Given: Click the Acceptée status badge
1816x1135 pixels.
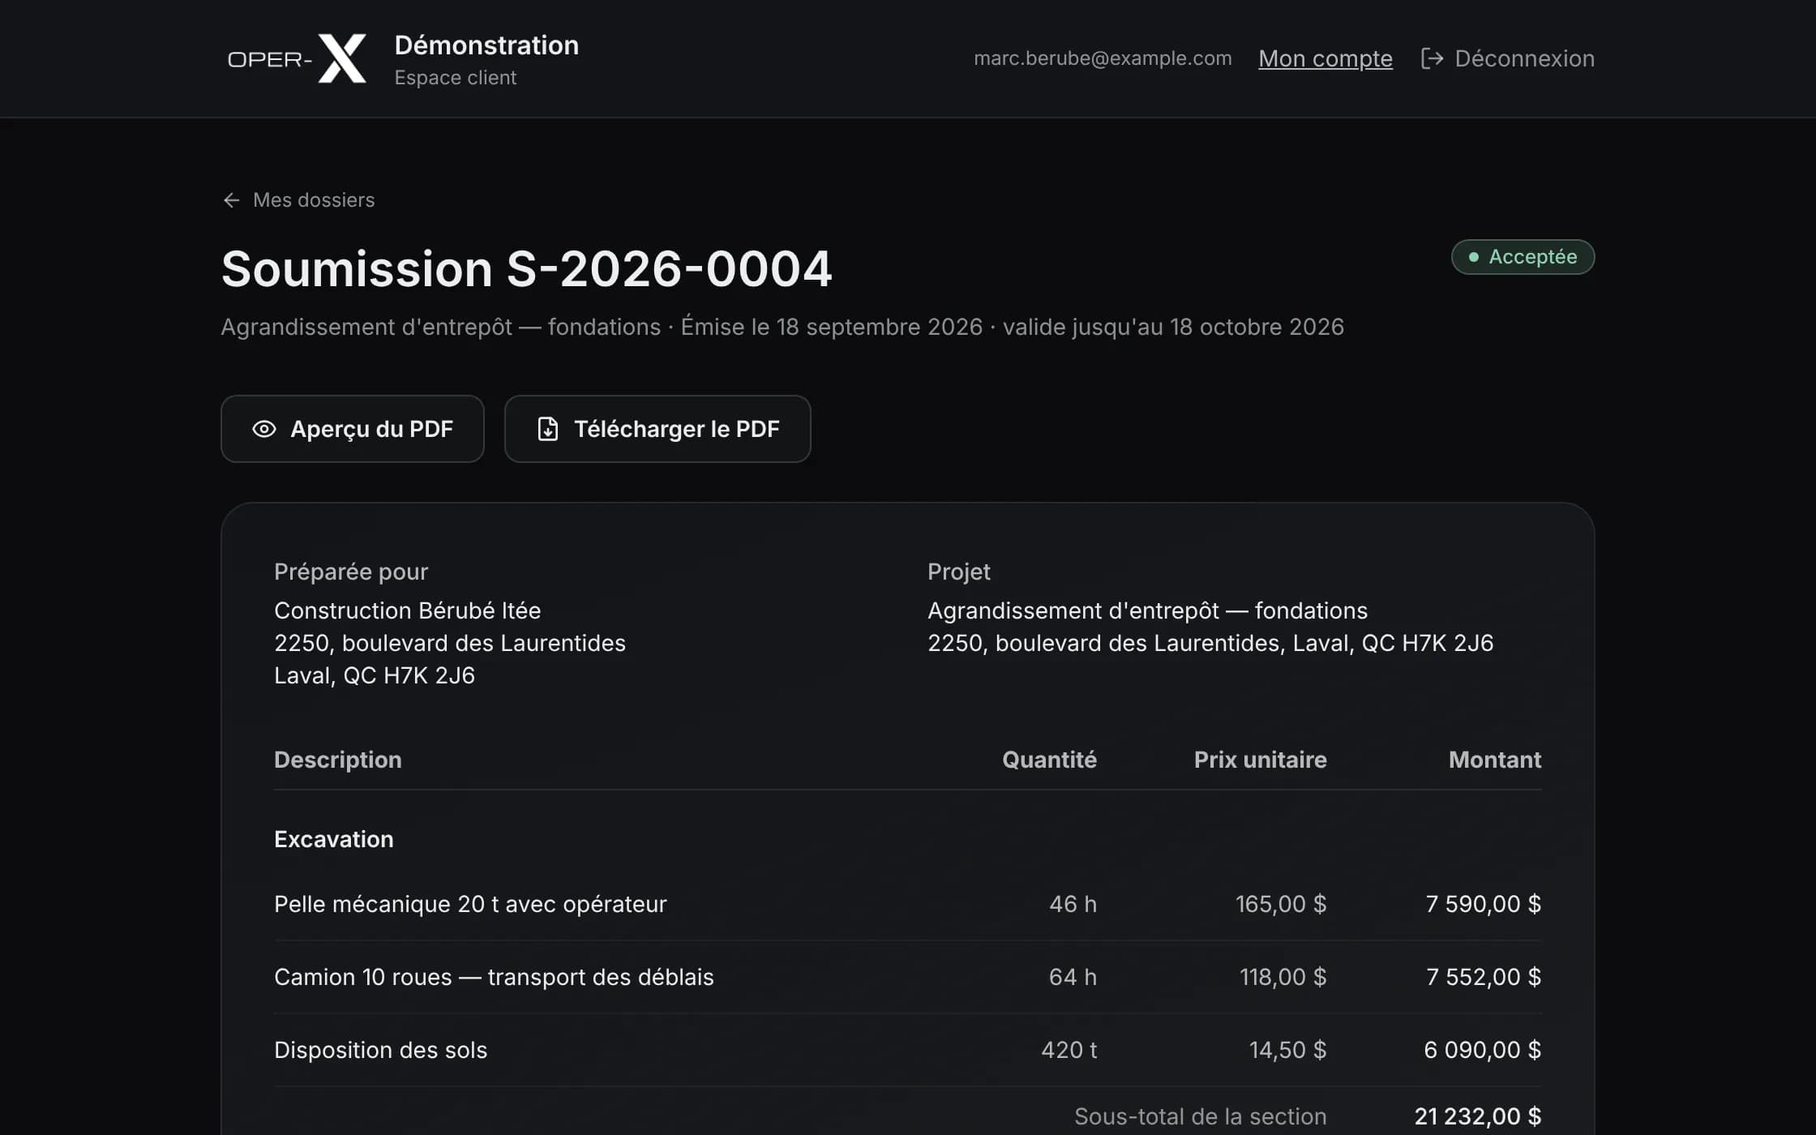Looking at the screenshot, I should [1523, 257].
